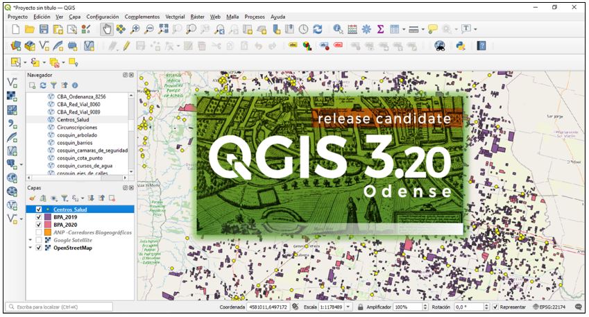The height and width of the screenshot is (317, 589).
Task: Create a new project with the blank page icon
Action: coord(16,29)
